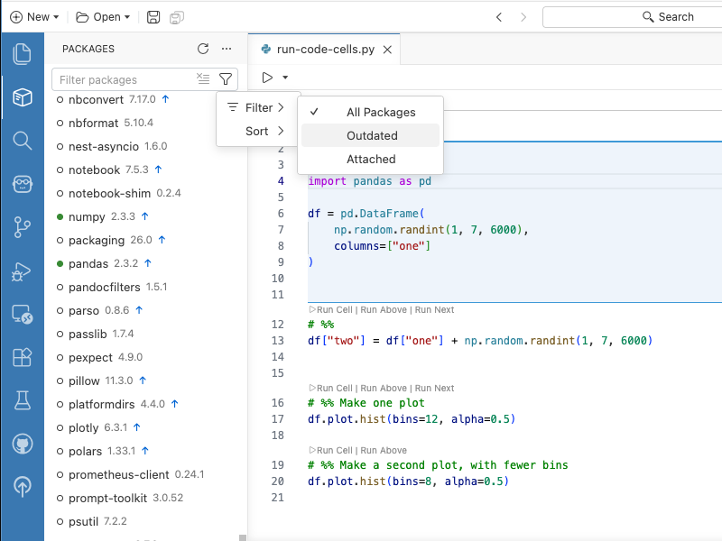Click Run Next above line 12
This screenshot has height=541, width=722.
434,309
